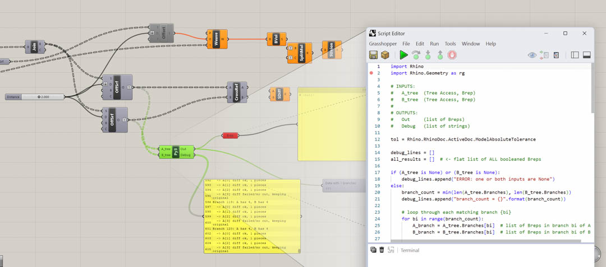Open the Run menu dropdown

pyautogui.click(x=434, y=44)
